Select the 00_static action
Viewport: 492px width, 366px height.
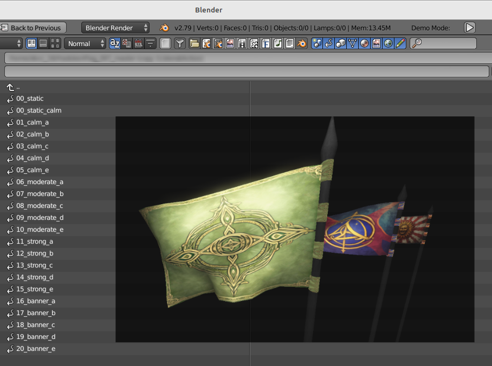(30, 99)
